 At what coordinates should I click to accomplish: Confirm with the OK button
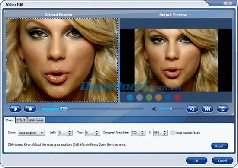[x=196, y=161]
